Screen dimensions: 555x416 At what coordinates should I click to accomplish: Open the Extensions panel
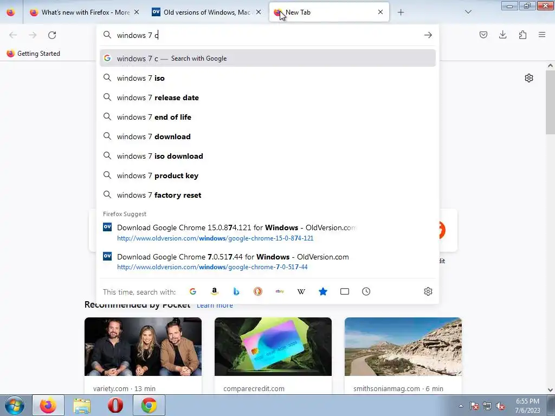tap(522, 35)
